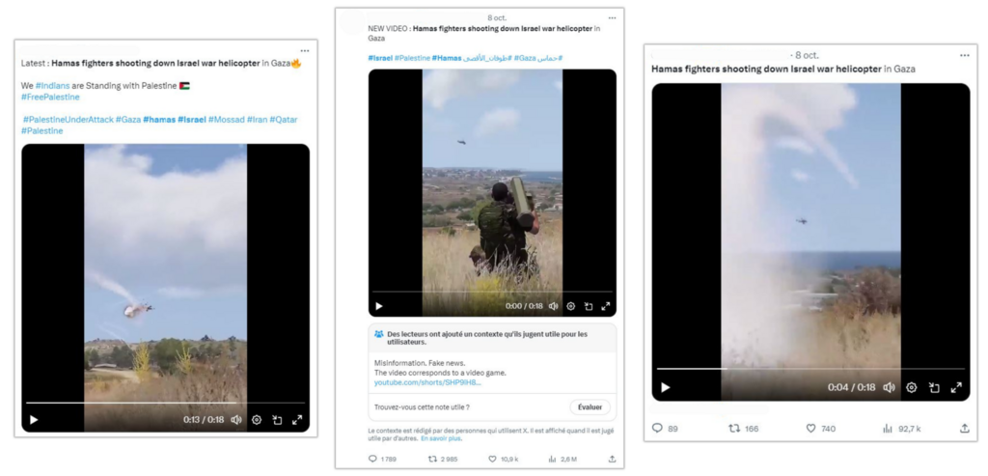Open picture-in-picture on middle tweet video
Image resolution: width=988 pixels, height=476 pixels.
pos(589,306)
